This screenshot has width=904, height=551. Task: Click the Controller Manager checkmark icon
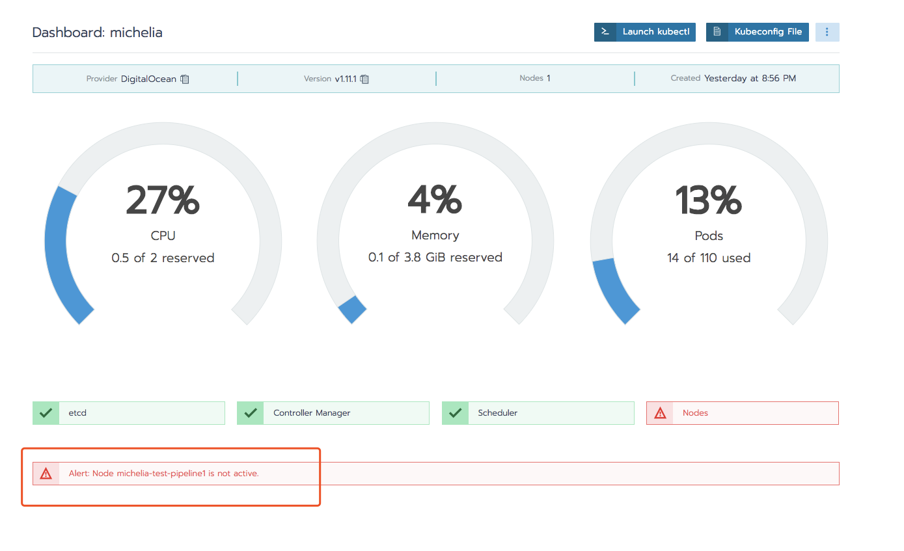pyautogui.click(x=250, y=412)
